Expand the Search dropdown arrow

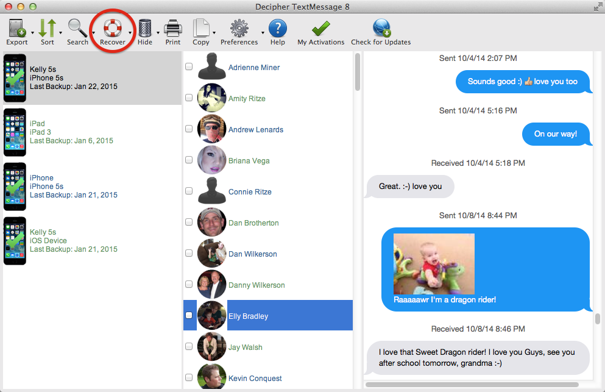pyautogui.click(x=93, y=33)
